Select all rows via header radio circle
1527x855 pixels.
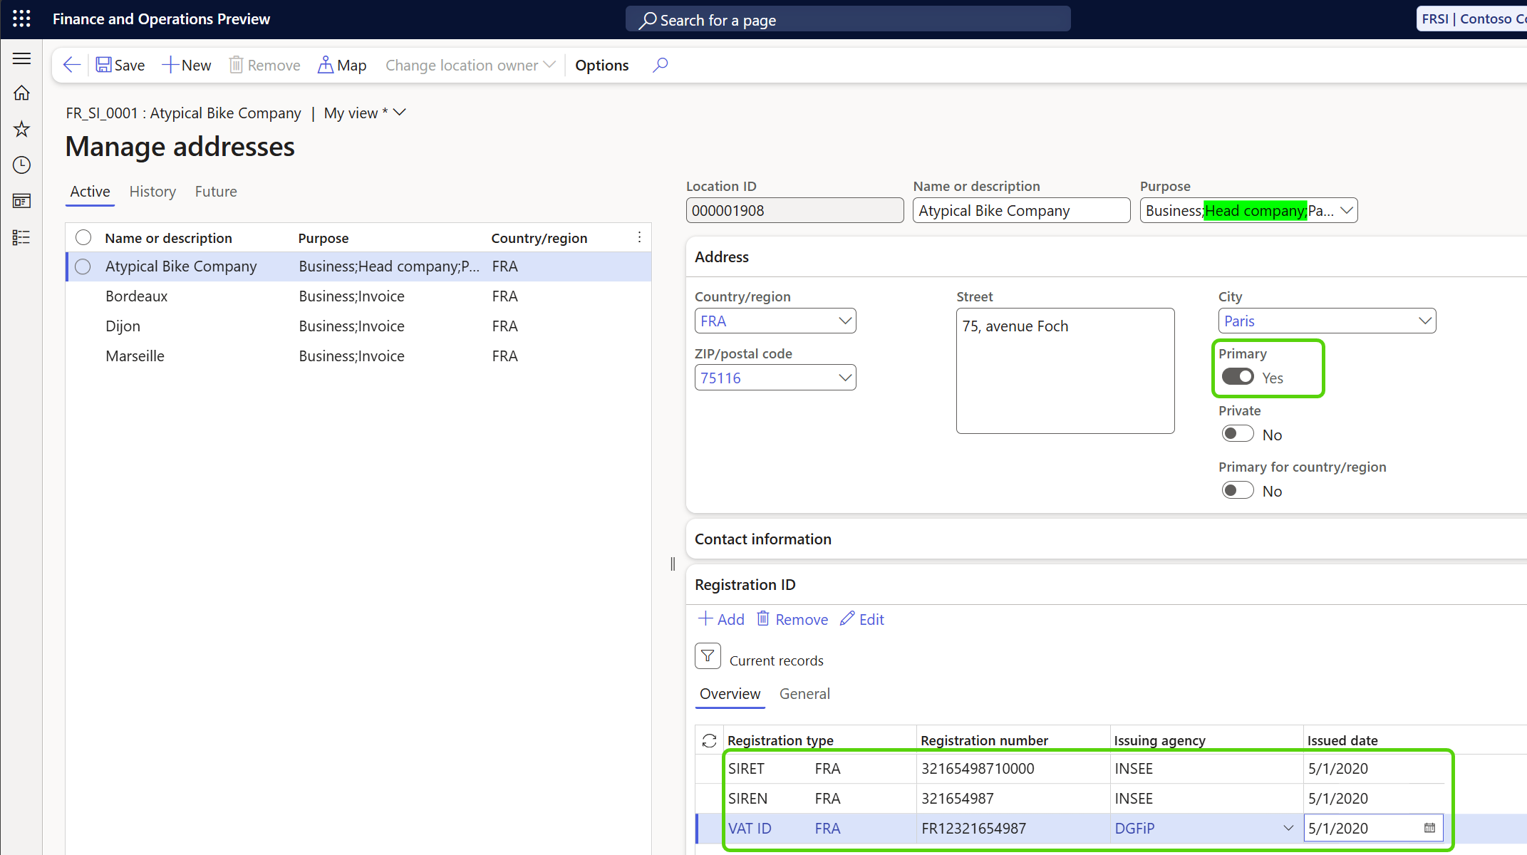click(83, 237)
